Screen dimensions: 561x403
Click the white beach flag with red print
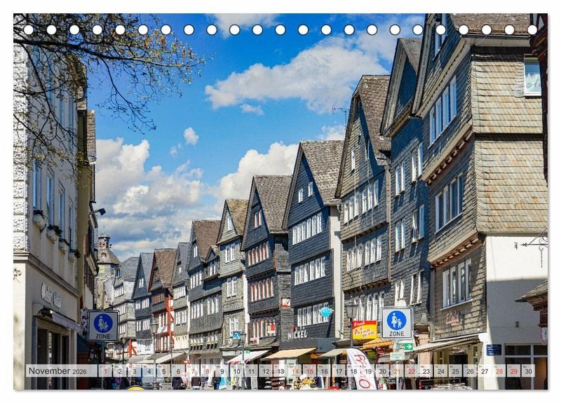(x=361, y=369)
